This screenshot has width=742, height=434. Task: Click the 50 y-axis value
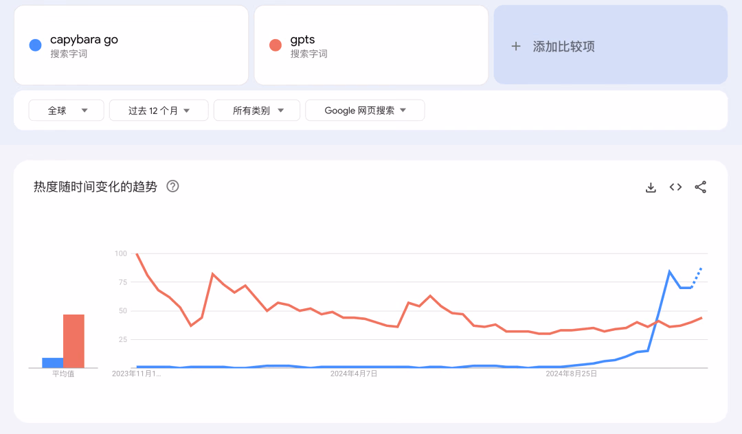tap(122, 310)
